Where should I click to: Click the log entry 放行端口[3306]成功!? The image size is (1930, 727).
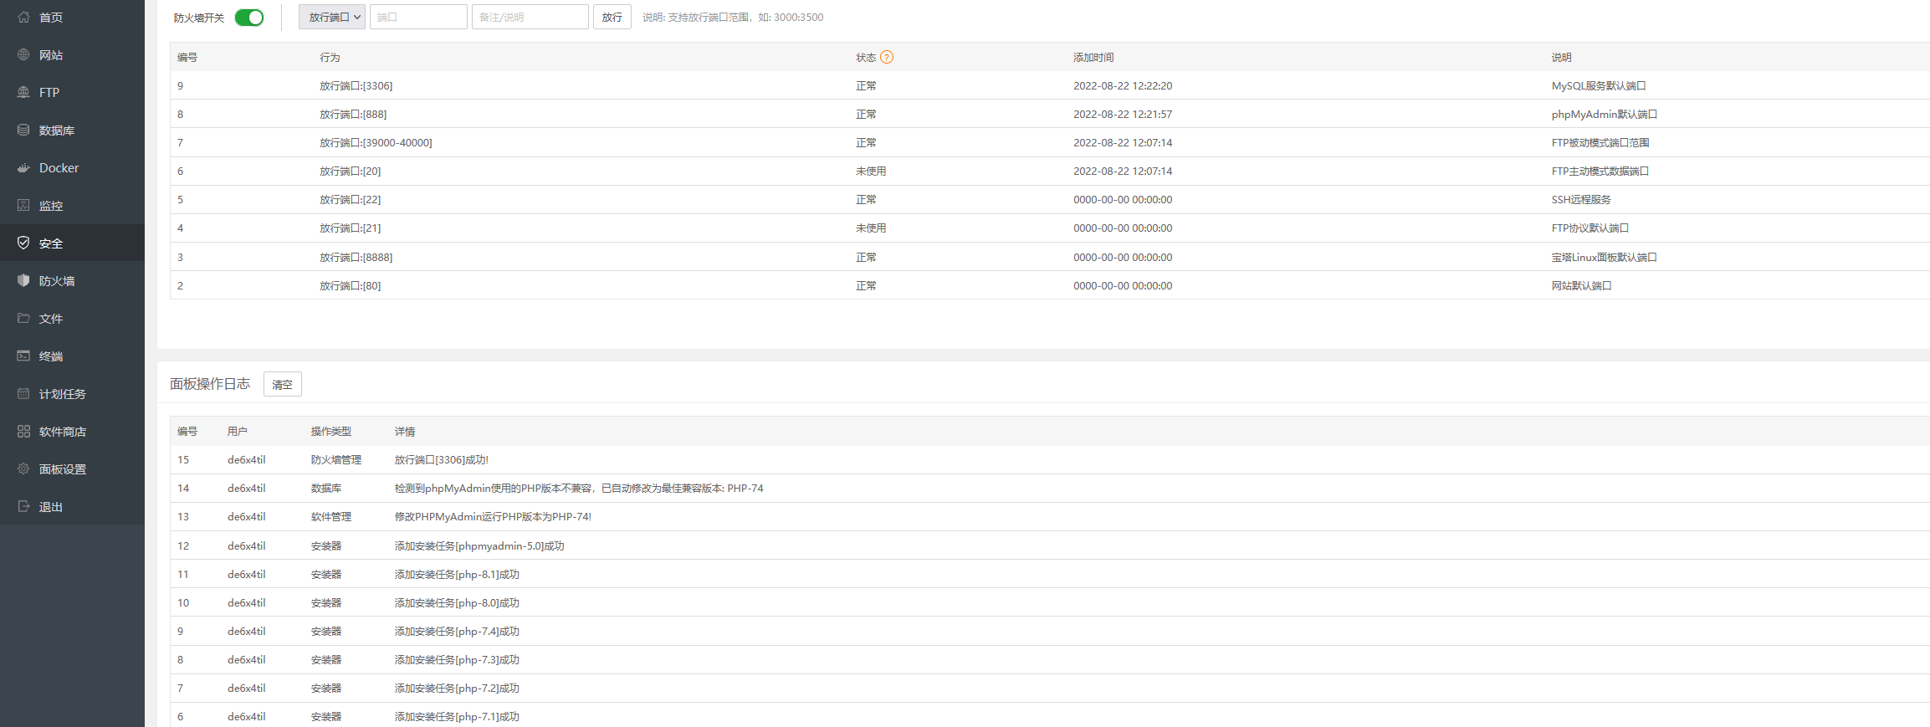[442, 459]
